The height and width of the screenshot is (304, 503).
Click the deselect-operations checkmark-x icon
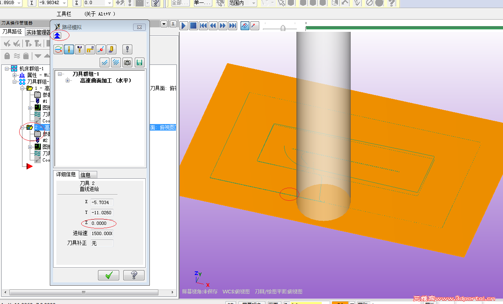click(x=17, y=44)
